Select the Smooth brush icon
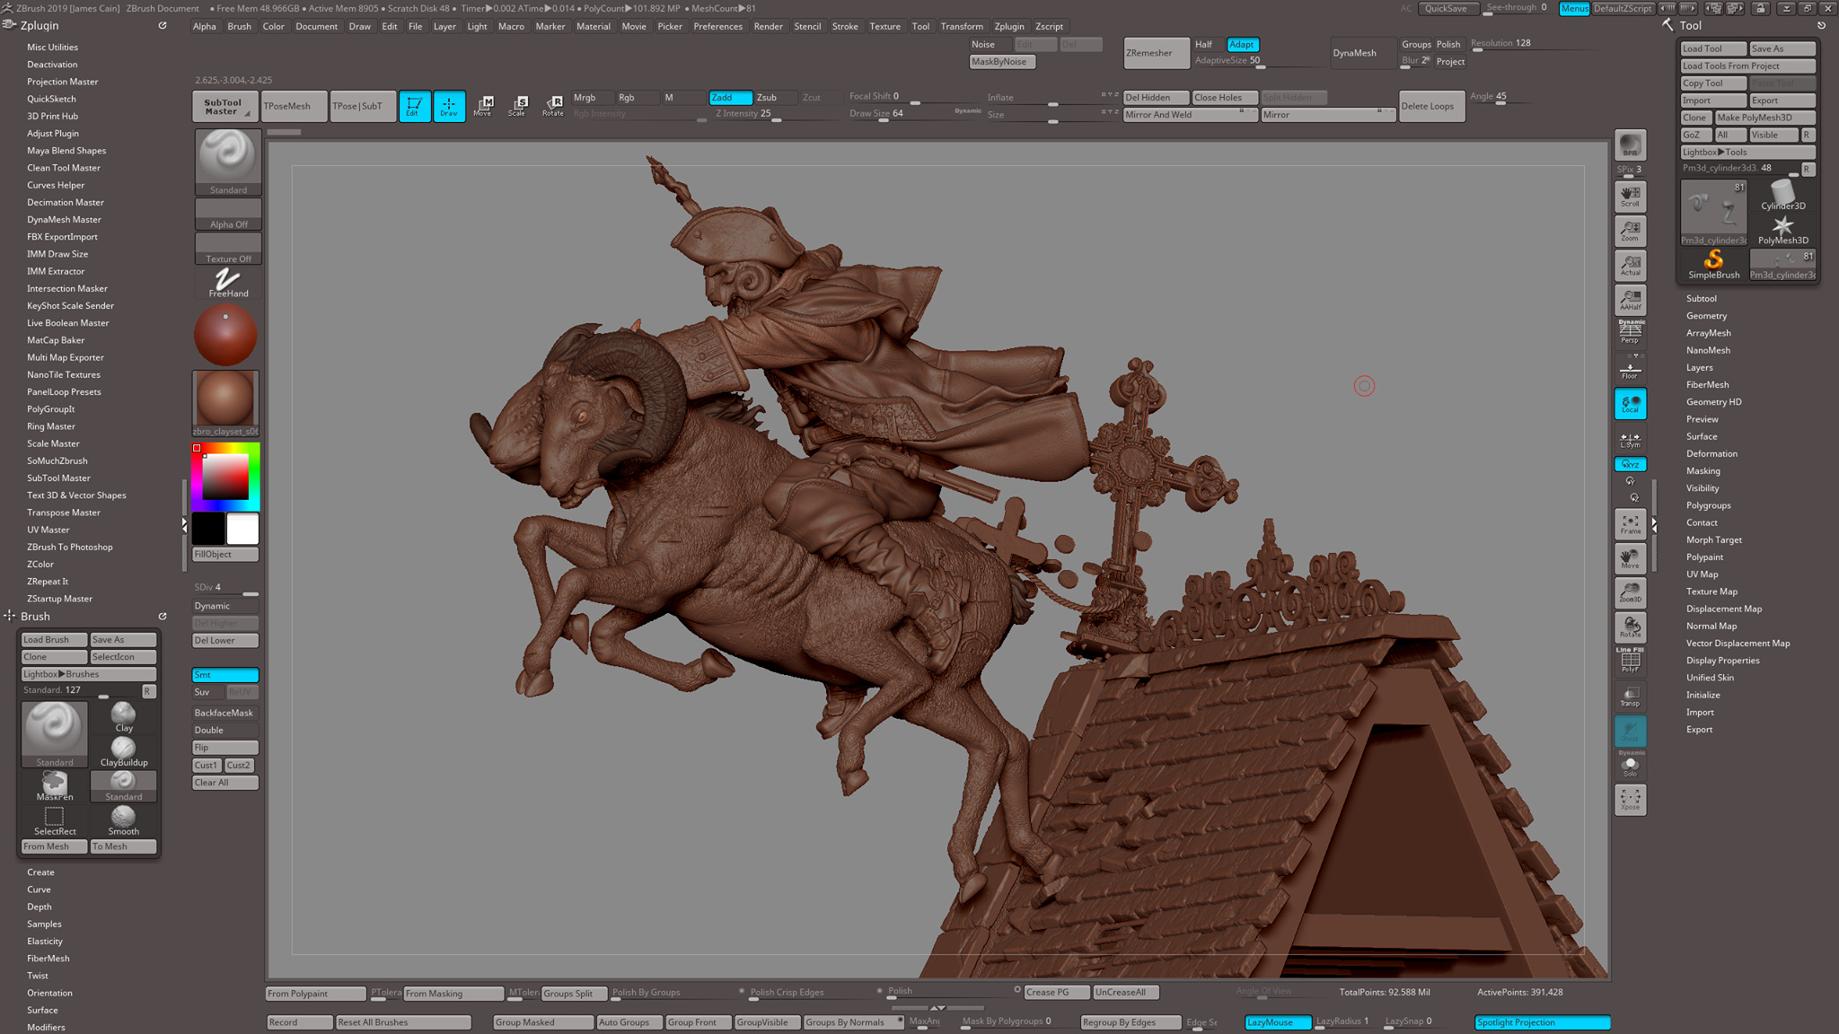Image resolution: width=1839 pixels, height=1034 pixels. (124, 820)
